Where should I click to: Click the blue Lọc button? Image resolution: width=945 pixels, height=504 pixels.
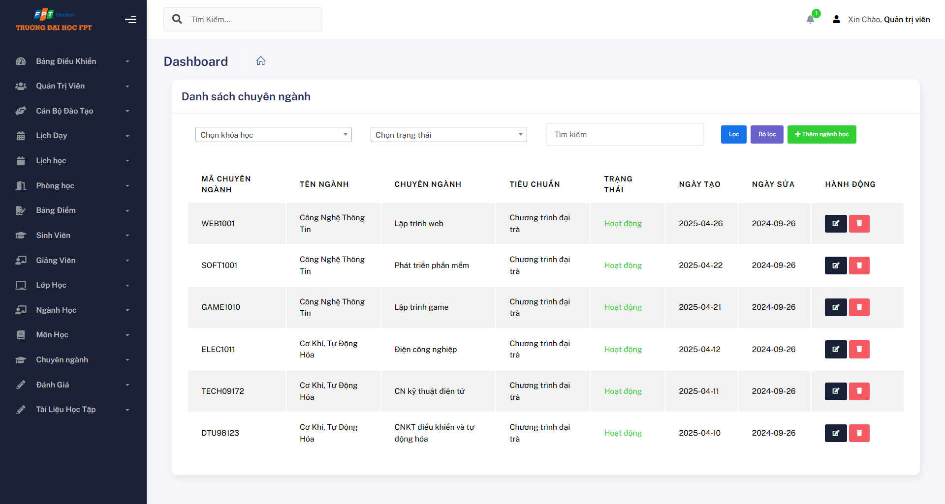733,134
